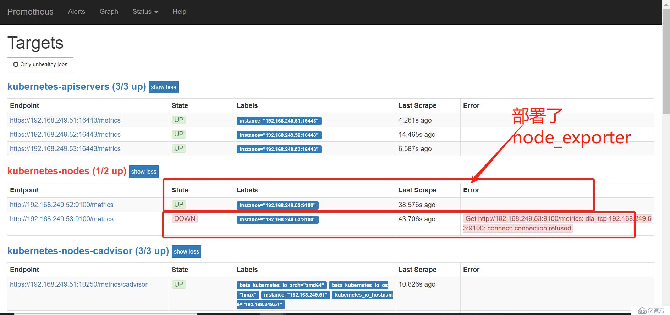Select the connection refused error message
The image size is (670, 315).
pos(557,224)
